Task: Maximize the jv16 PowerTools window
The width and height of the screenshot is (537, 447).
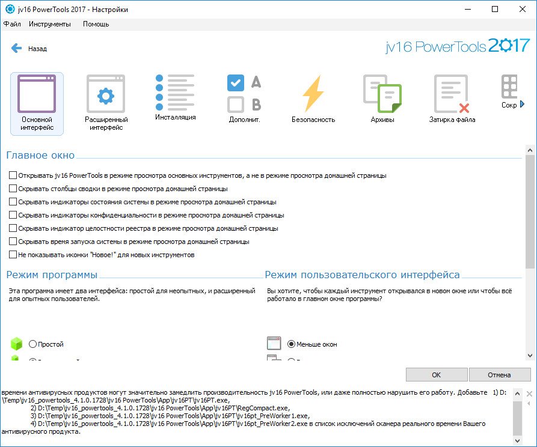Action: (x=495, y=9)
